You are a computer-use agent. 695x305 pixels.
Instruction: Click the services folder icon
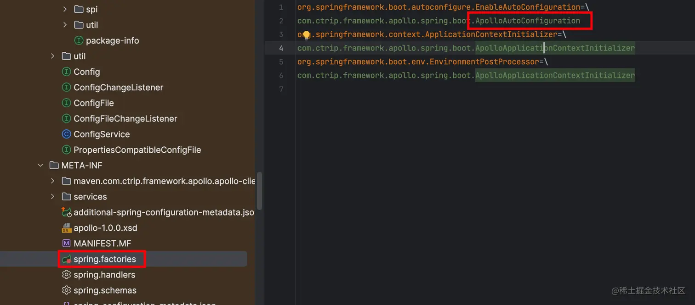(x=66, y=196)
